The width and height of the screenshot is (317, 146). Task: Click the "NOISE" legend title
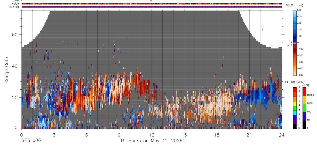click(305, 85)
